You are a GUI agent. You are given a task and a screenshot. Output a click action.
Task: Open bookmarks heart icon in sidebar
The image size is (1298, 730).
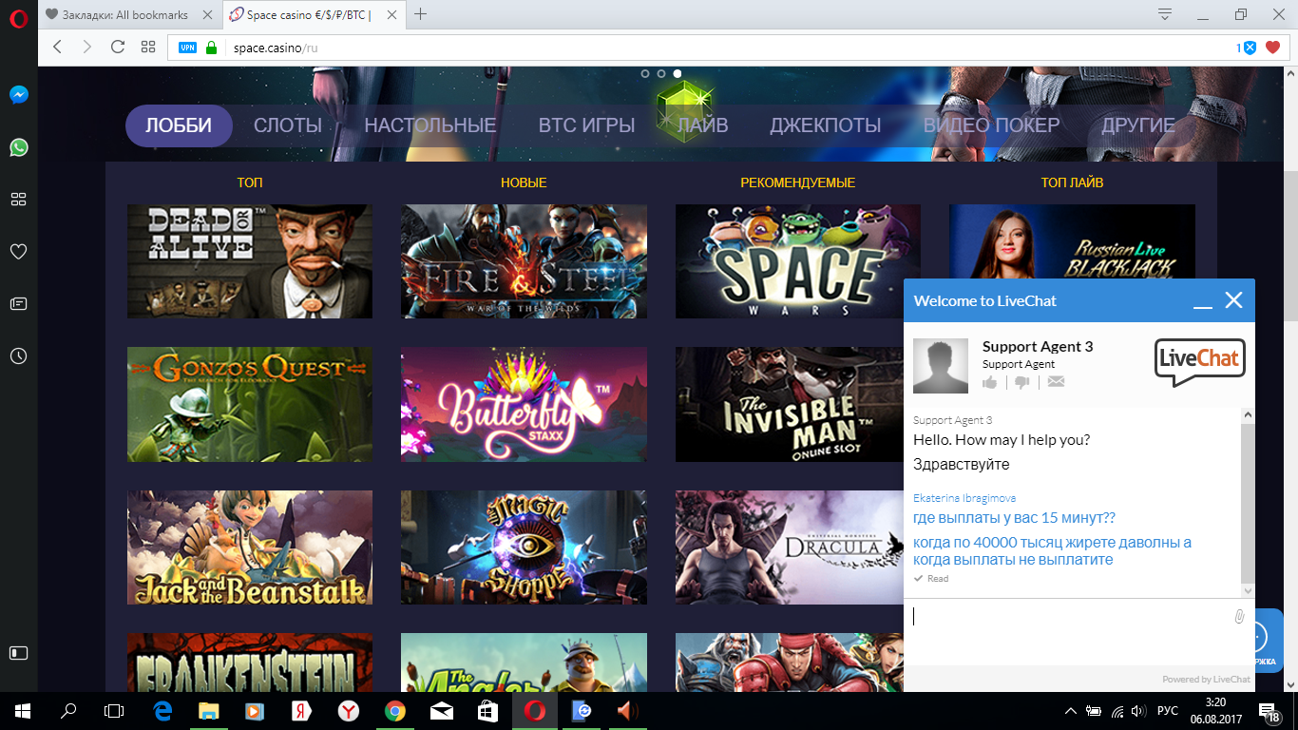tap(18, 251)
